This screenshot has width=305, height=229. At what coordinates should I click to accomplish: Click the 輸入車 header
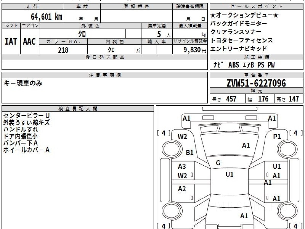click(157, 41)
